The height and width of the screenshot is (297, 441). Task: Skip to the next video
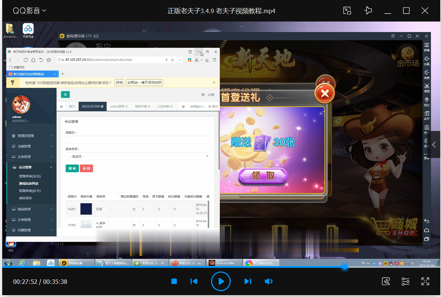(x=248, y=281)
